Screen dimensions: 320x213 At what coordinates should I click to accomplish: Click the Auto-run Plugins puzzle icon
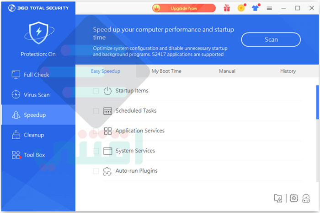(x=107, y=171)
